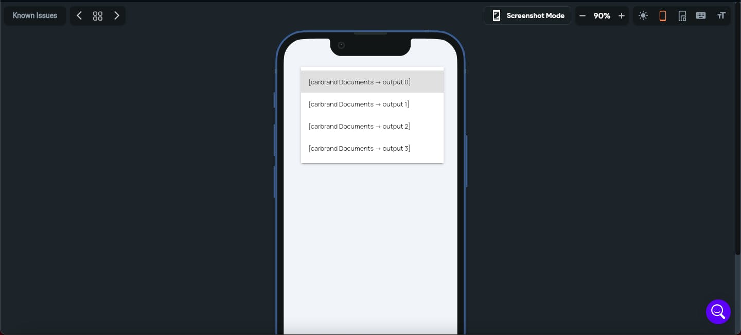Open text size settings via the TT icon
The height and width of the screenshot is (335, 741).
click(x=721, y=15)
